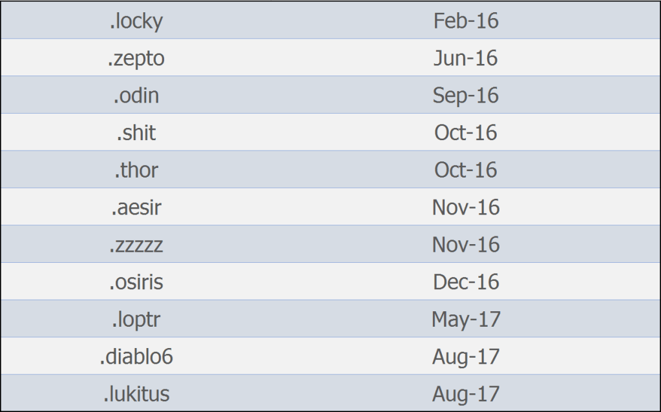Screen dimensions: 661x412
Task: Select the Aug-17 date beside .diablo6
Action: click(466, 356)
